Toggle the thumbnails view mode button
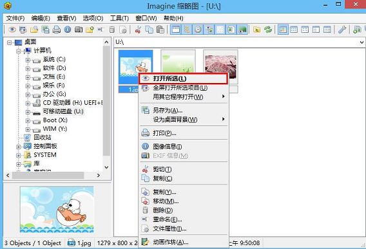The image size is (366, 249). click(283, 30)
